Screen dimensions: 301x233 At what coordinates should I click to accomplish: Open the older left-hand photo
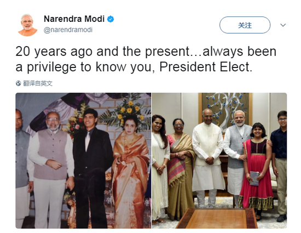(x=83, y=161)
